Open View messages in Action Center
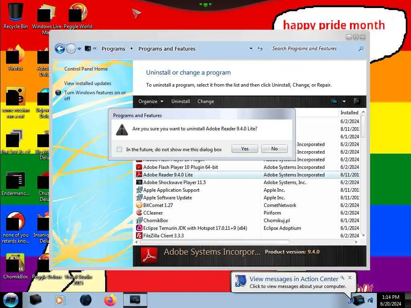The height and width of the screenshot is (308, 411). [293, 279]
